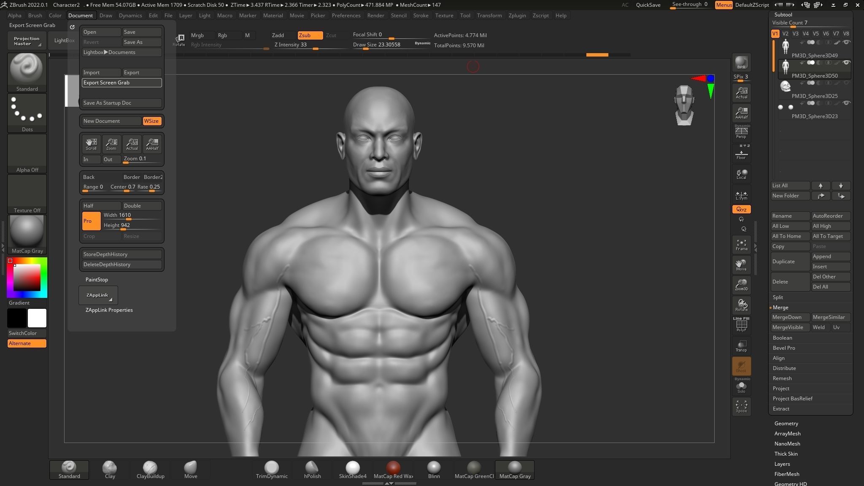Expand the Extract section

pyautogui.click(x=781, y=409)
